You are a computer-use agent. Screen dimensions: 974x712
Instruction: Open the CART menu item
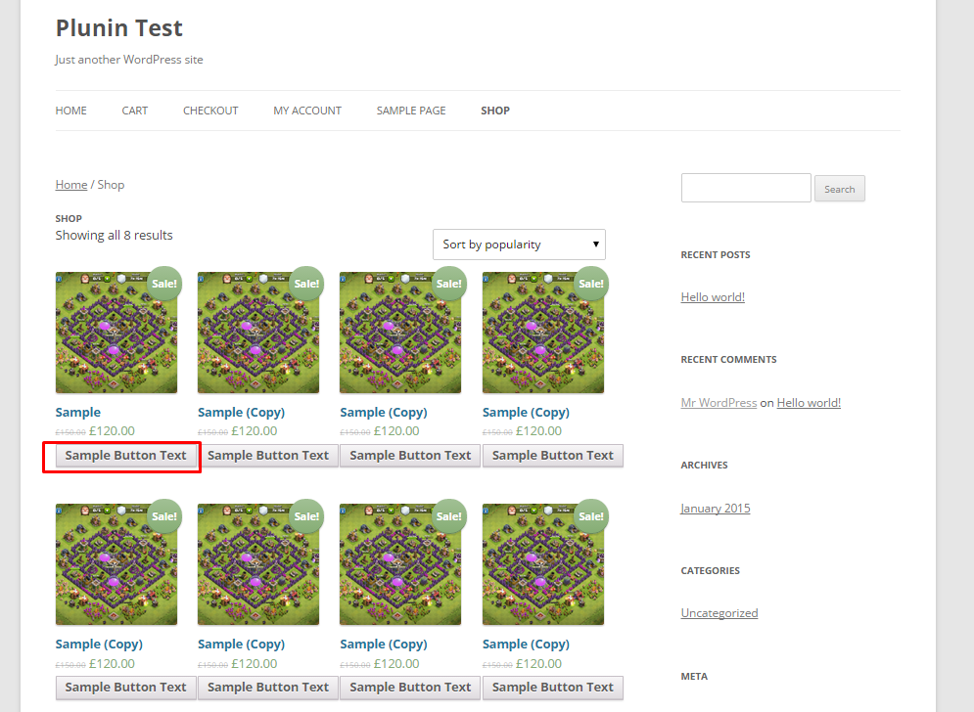135,111
